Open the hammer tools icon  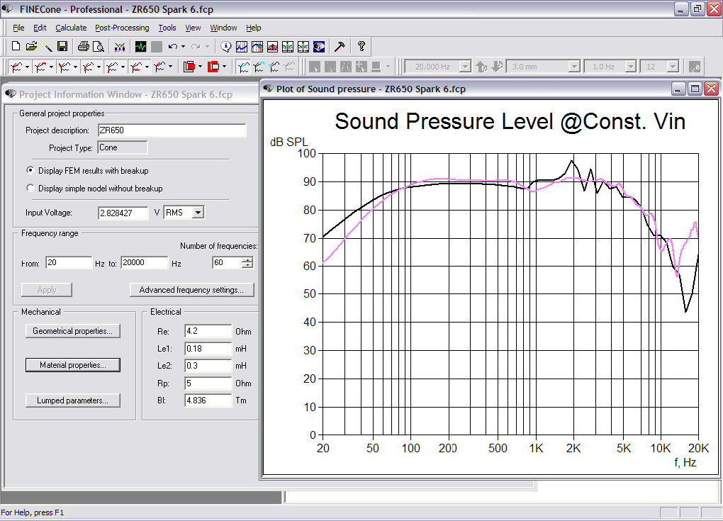point(340,46)
